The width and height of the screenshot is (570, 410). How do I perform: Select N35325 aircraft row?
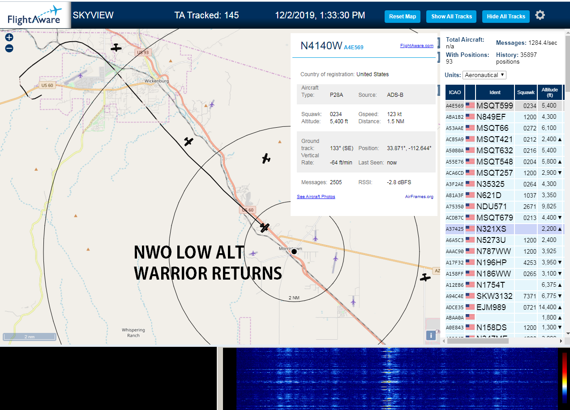coord(505,184)
